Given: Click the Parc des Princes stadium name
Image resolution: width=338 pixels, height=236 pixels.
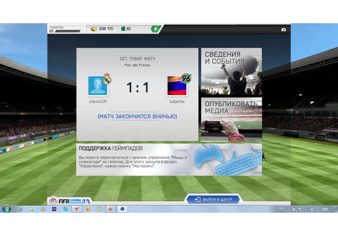Looking at the screenshot, I should [137, 65].
